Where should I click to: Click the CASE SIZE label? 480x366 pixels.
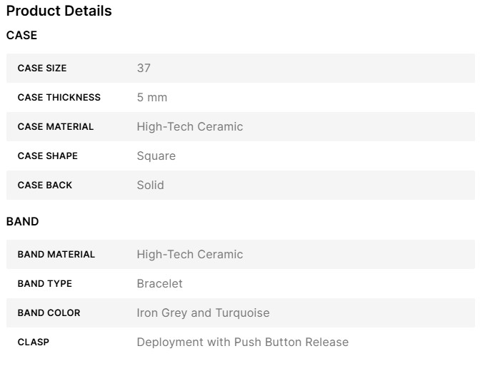point(42,68)
